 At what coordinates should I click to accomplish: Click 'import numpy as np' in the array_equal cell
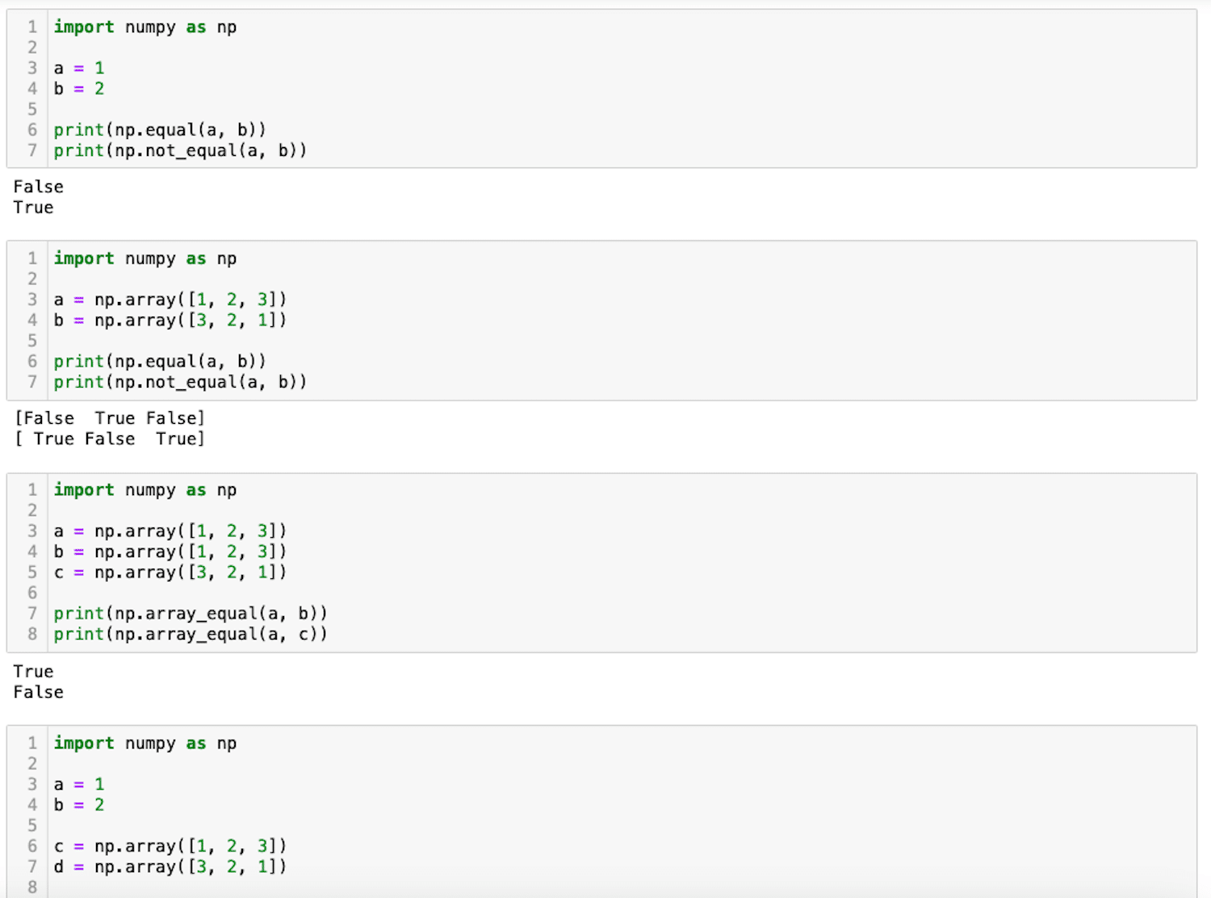[145, 490]
